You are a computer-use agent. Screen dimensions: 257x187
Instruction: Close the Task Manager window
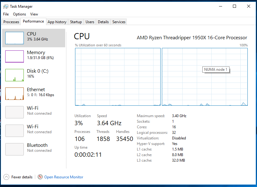249,6
